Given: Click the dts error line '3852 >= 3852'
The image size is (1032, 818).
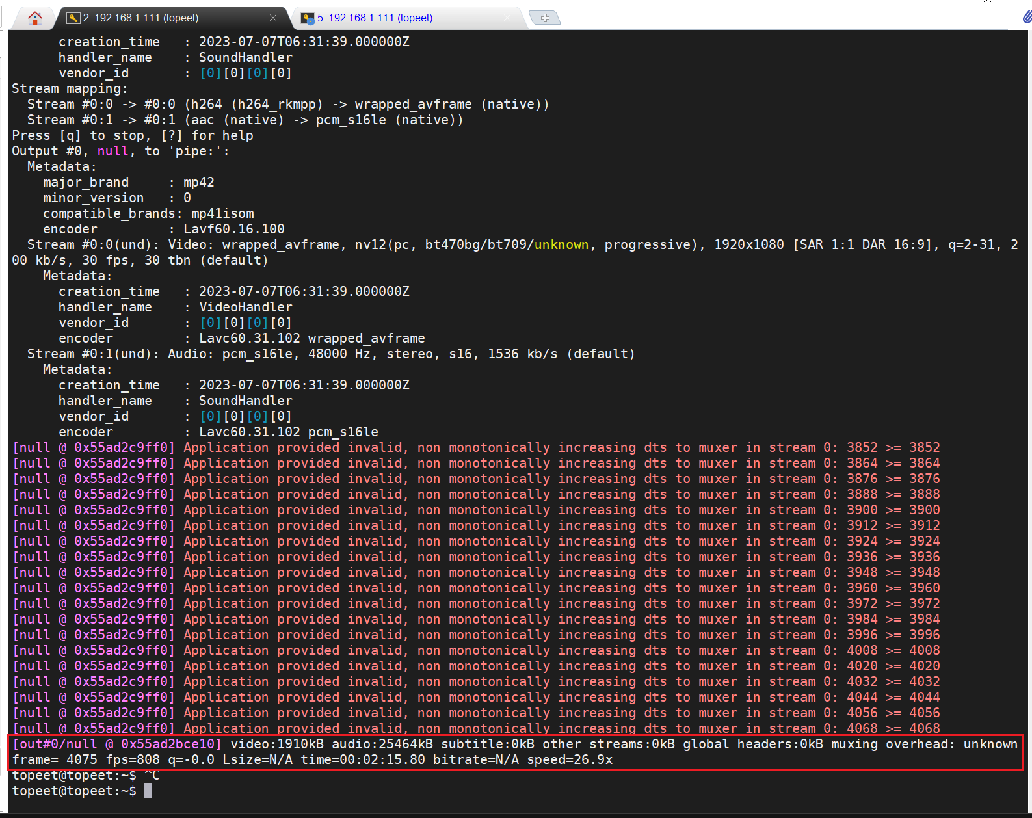Looking at the screenshot, I should [x=477, y=447].
